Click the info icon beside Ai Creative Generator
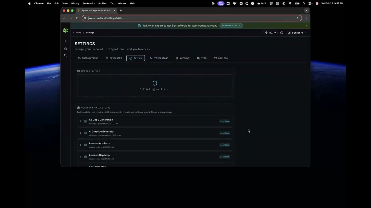Screen dimensions: 371x208 tap(85, 133)
